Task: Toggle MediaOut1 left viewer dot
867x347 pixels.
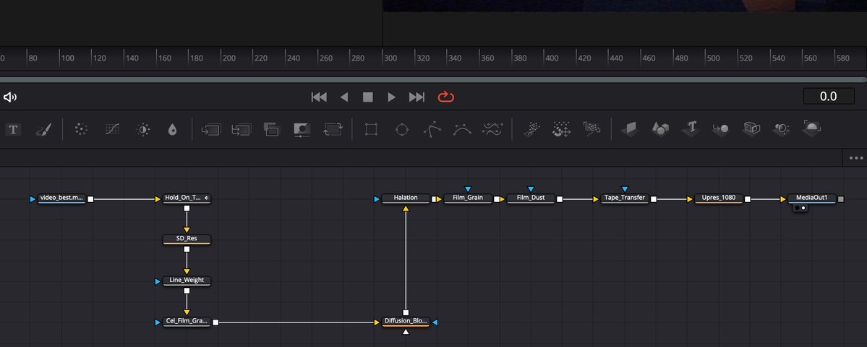Action: pyautogui.click(x=796, y=208)
